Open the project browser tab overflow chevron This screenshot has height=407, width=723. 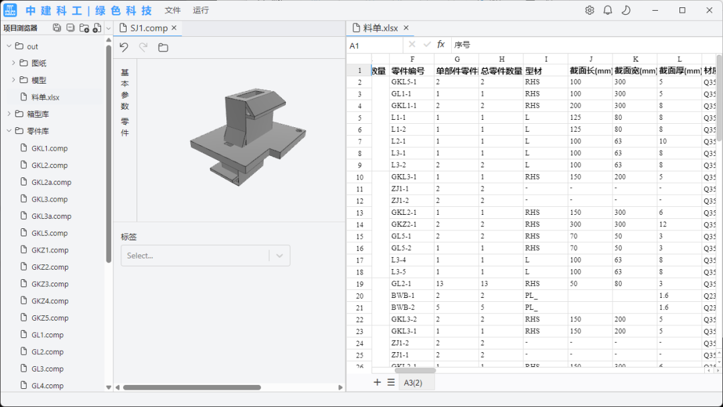(108, 29)
